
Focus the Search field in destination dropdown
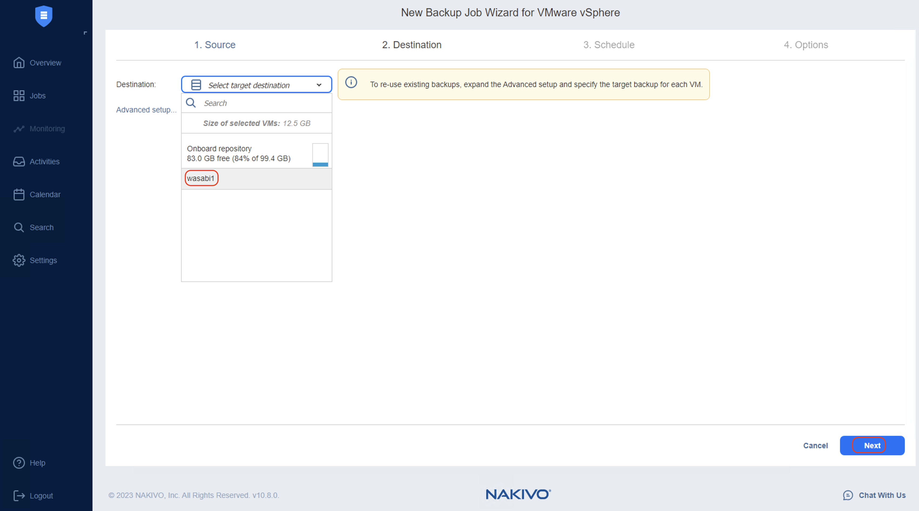tap(257, 103)
